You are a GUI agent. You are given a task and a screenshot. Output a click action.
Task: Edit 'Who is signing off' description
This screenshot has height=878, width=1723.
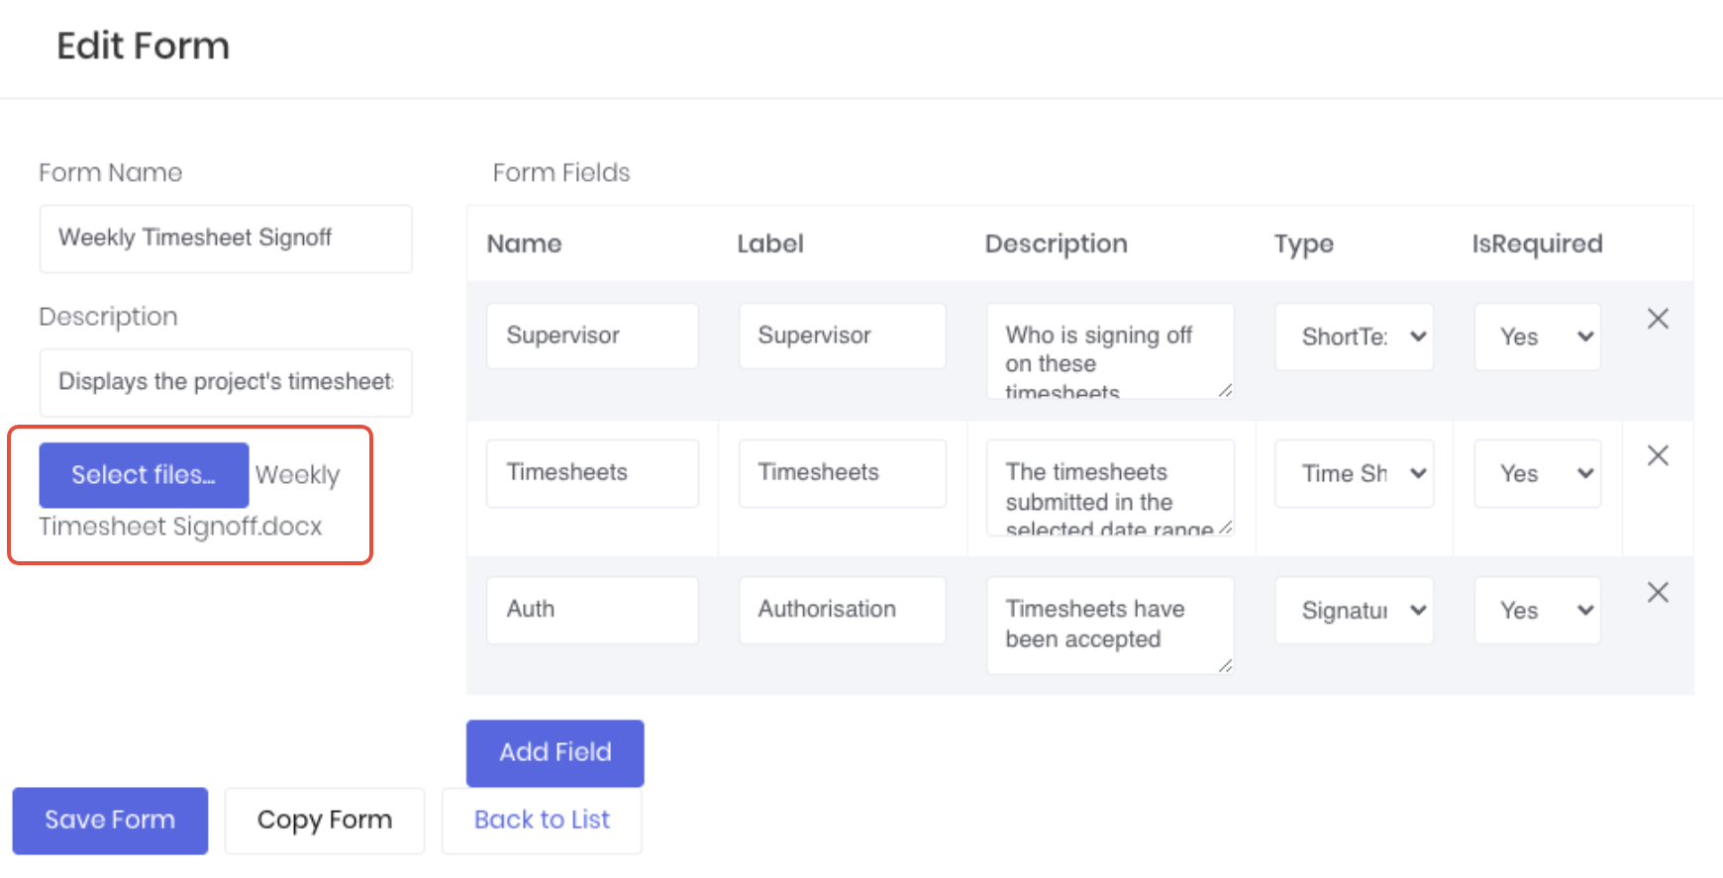click(x=1109, y=350)
